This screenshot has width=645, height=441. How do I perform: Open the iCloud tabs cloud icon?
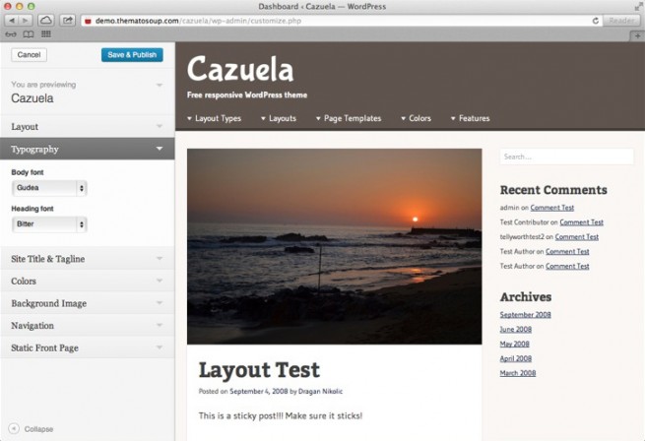(x=46, y=20)
